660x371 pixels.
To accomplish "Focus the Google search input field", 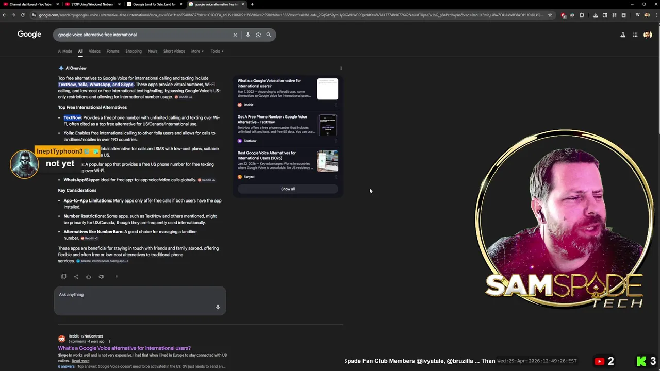I will 144,35.
